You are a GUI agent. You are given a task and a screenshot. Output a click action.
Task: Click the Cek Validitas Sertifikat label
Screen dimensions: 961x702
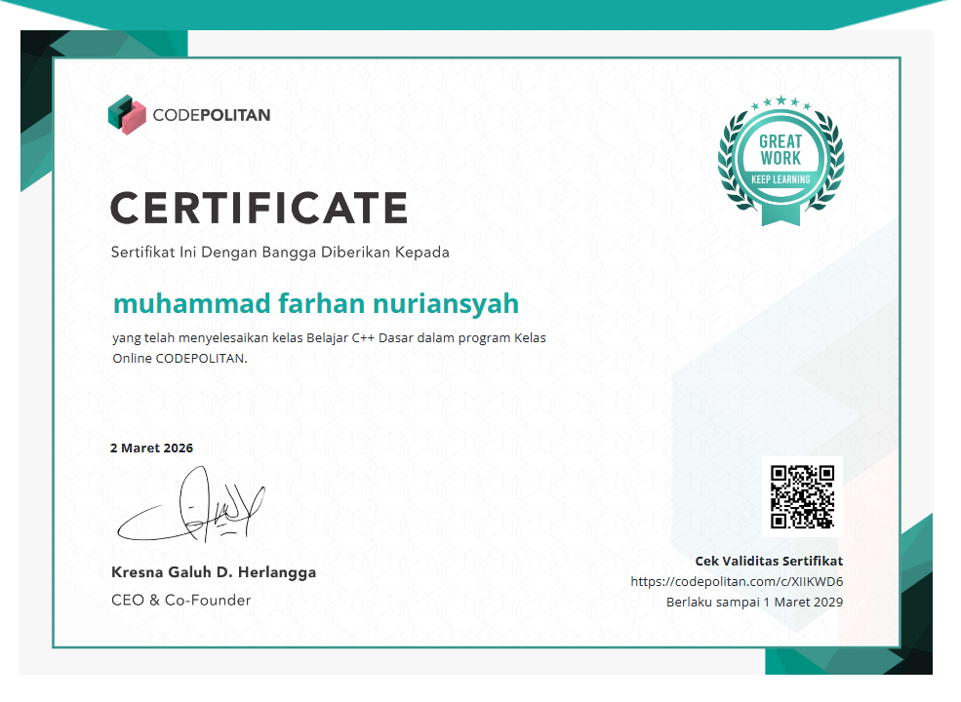click(x=769, y=561)
